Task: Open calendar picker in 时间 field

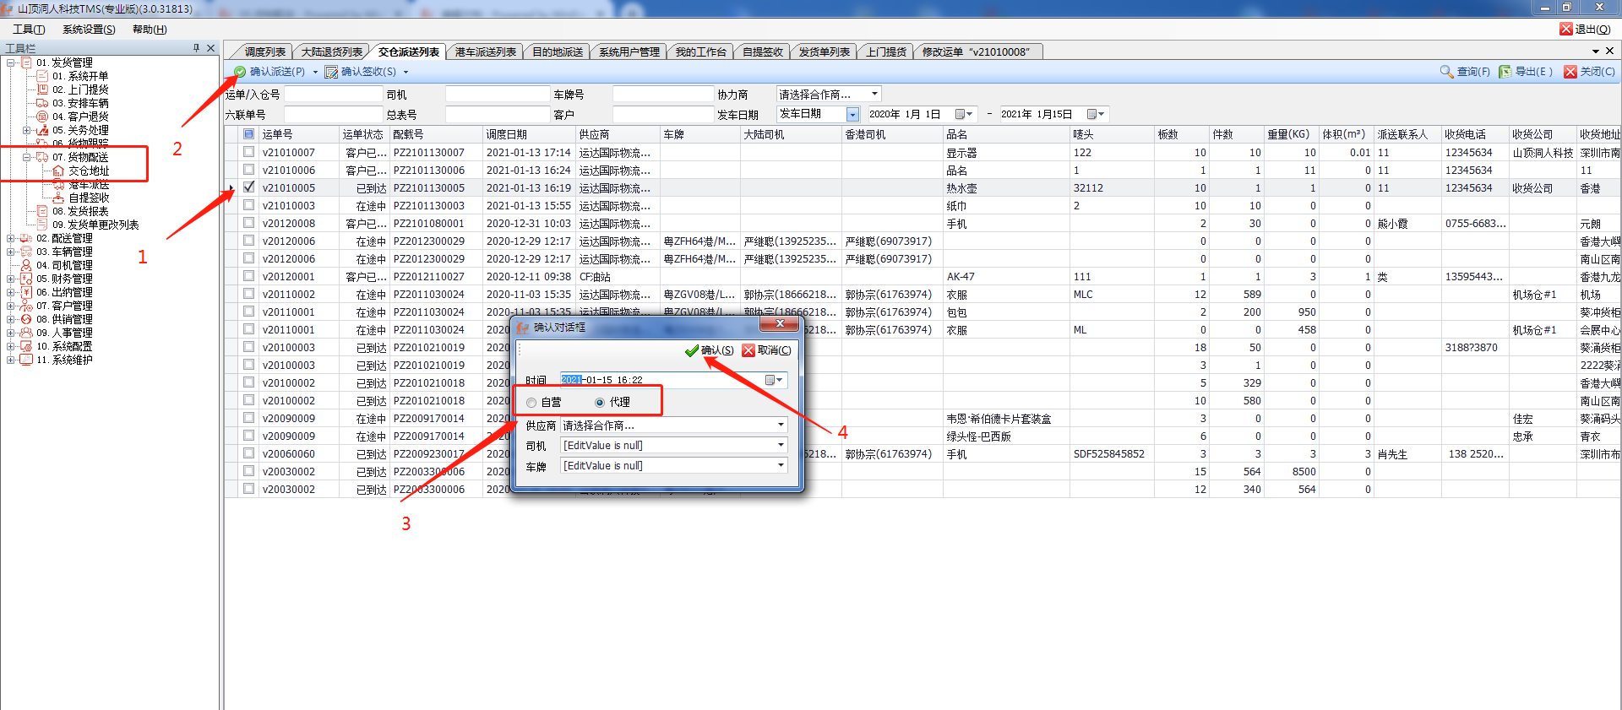Action: (x=772, y=380)
